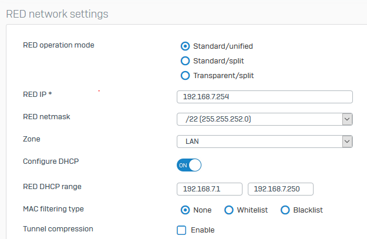Open the RED netmask combo box

[265, 119]
